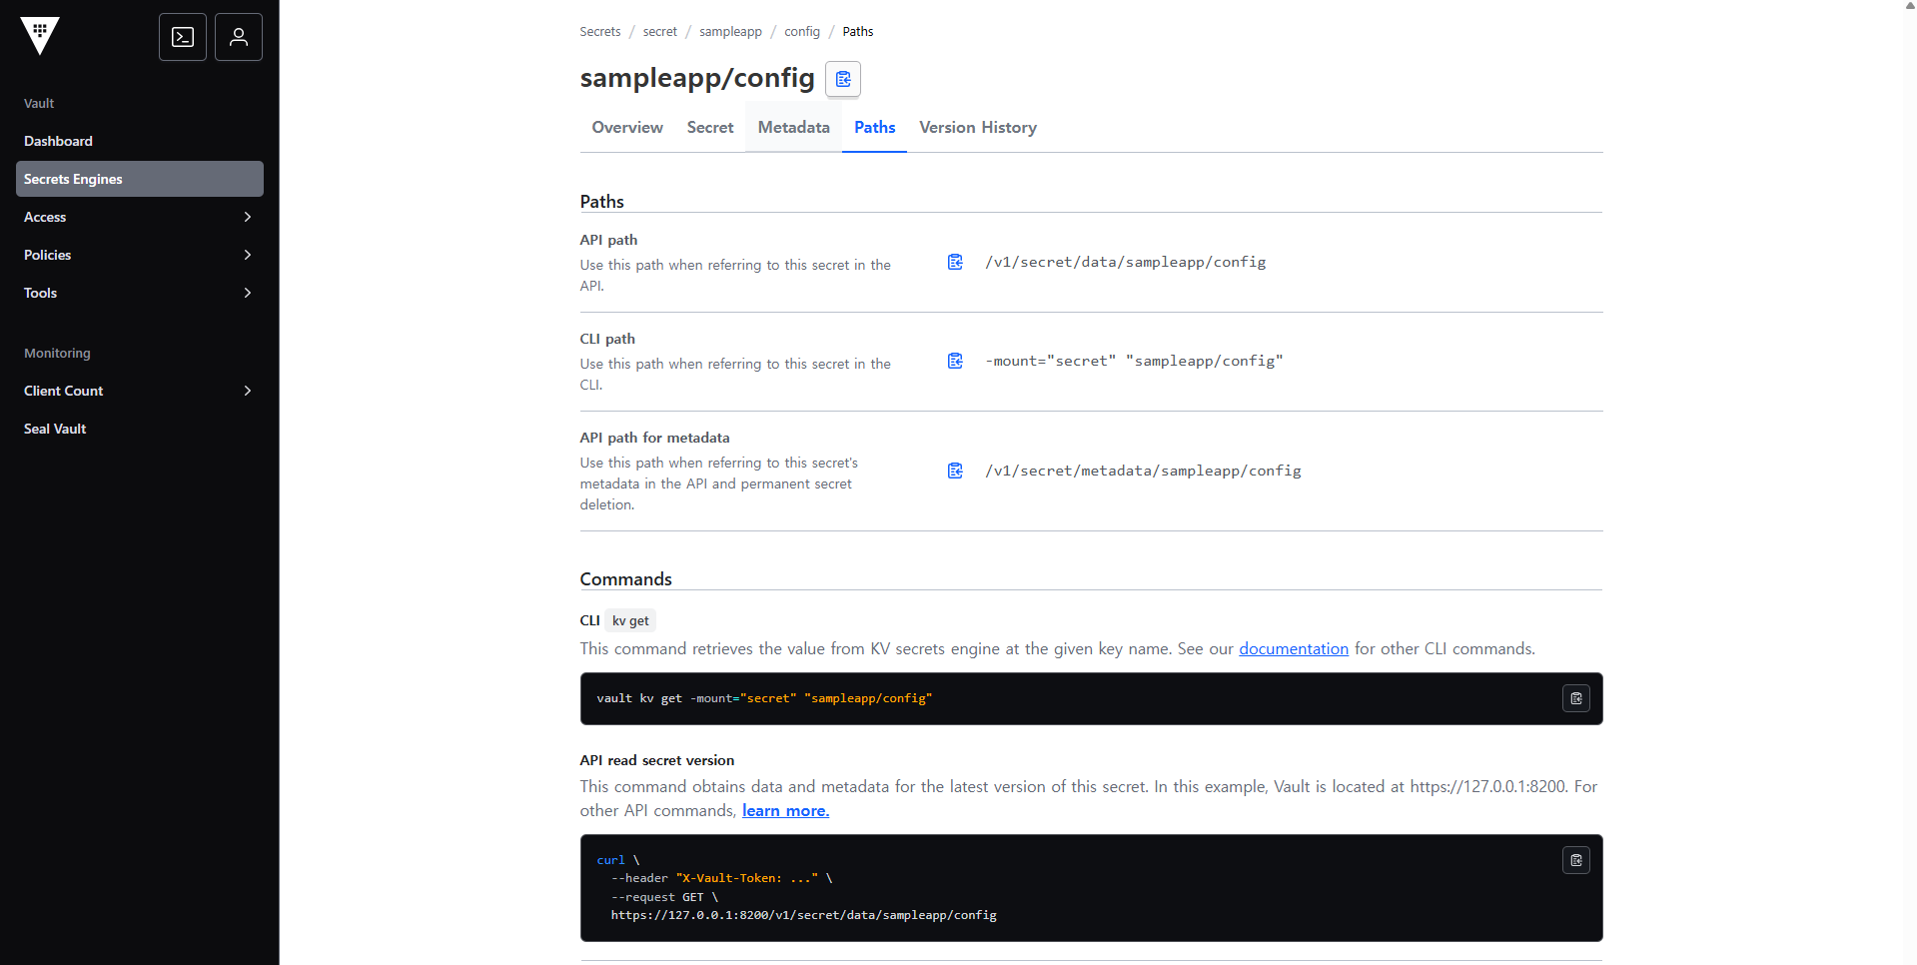Expand the Policies sidebar section
The width and height of the screenshot is (1917, 965).
pos(248,255)
